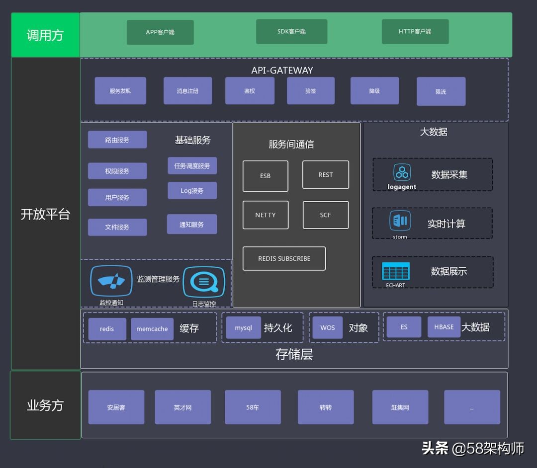Select the logagent data collection icon
Screen dimensions: 537x468
click(x=402, y=175)
